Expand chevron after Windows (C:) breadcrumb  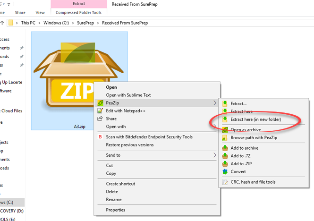pyautogui.click(x=73, y=23)
